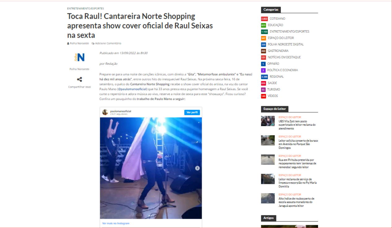Screen dimensions: 392x228
Task: Open Alto índice de roubos article thumbnail
Action: (268, 198)
